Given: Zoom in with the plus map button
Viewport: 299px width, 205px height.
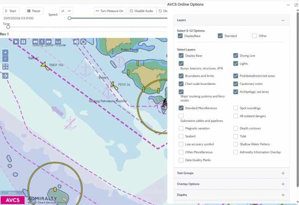Looking at the screenshot, I should 5,52.
